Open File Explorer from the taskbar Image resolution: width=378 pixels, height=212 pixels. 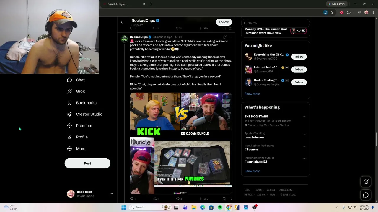[x=194, y=208]
